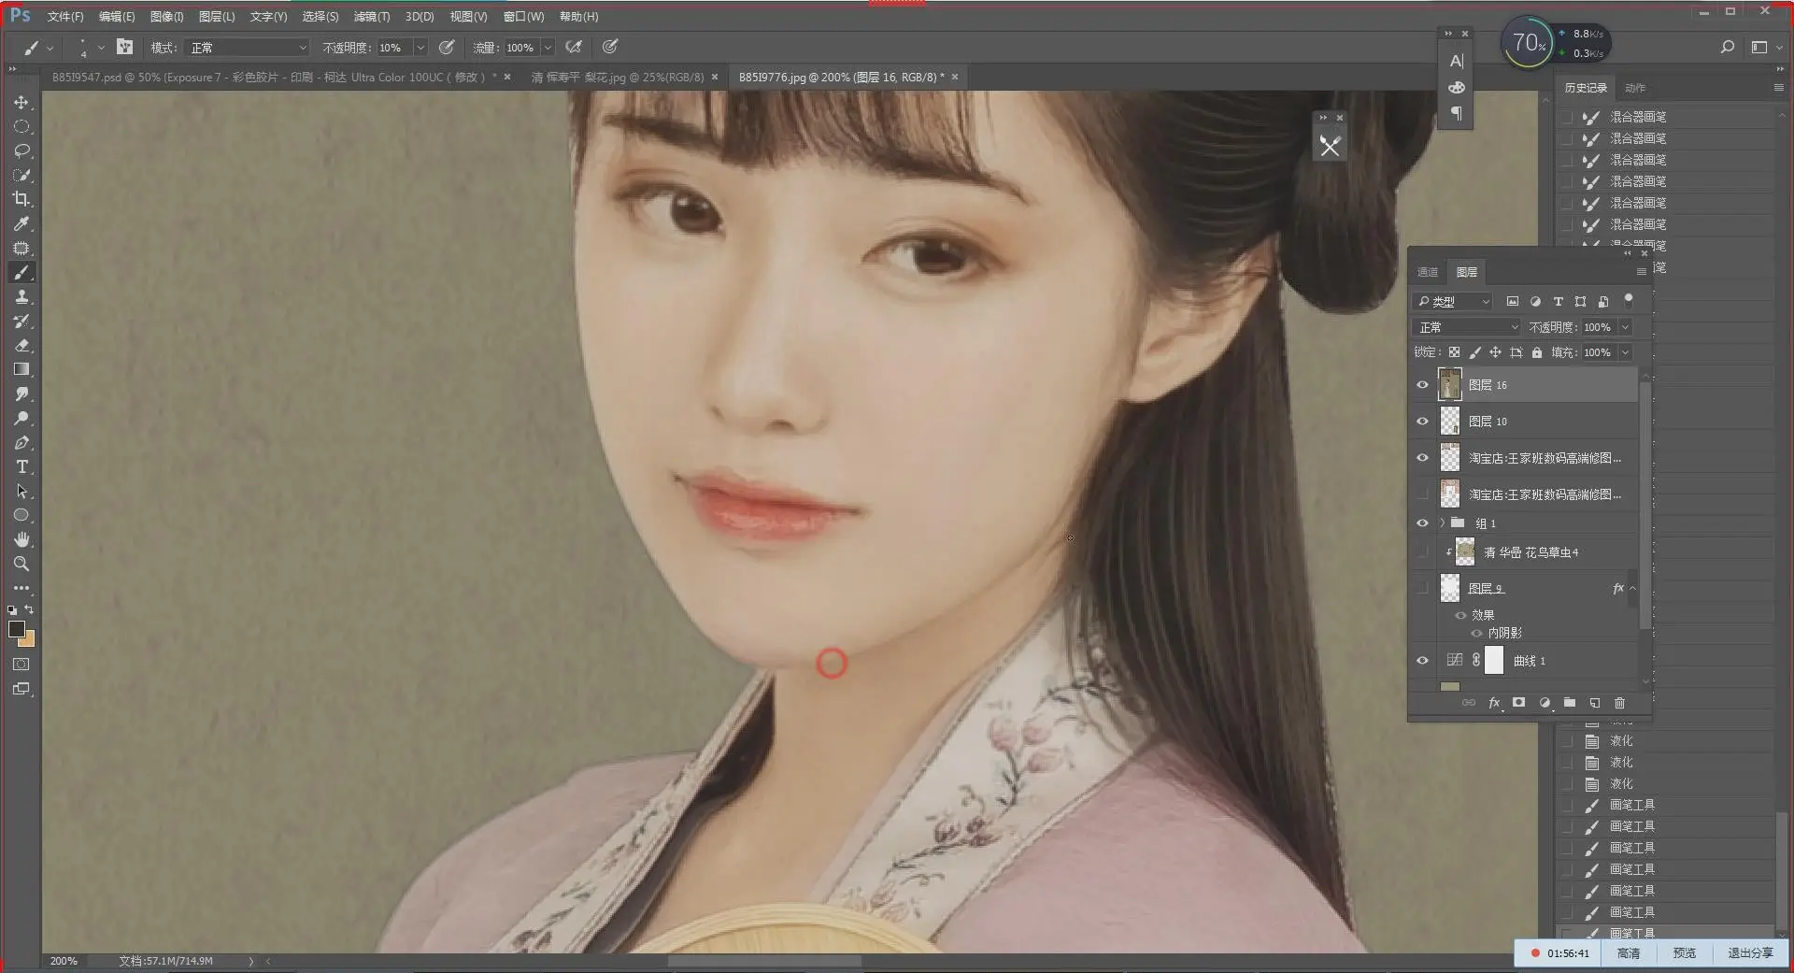Show hidden layer 图层 9
The width and height of the screenshot is (1794, 973).
1422,588
